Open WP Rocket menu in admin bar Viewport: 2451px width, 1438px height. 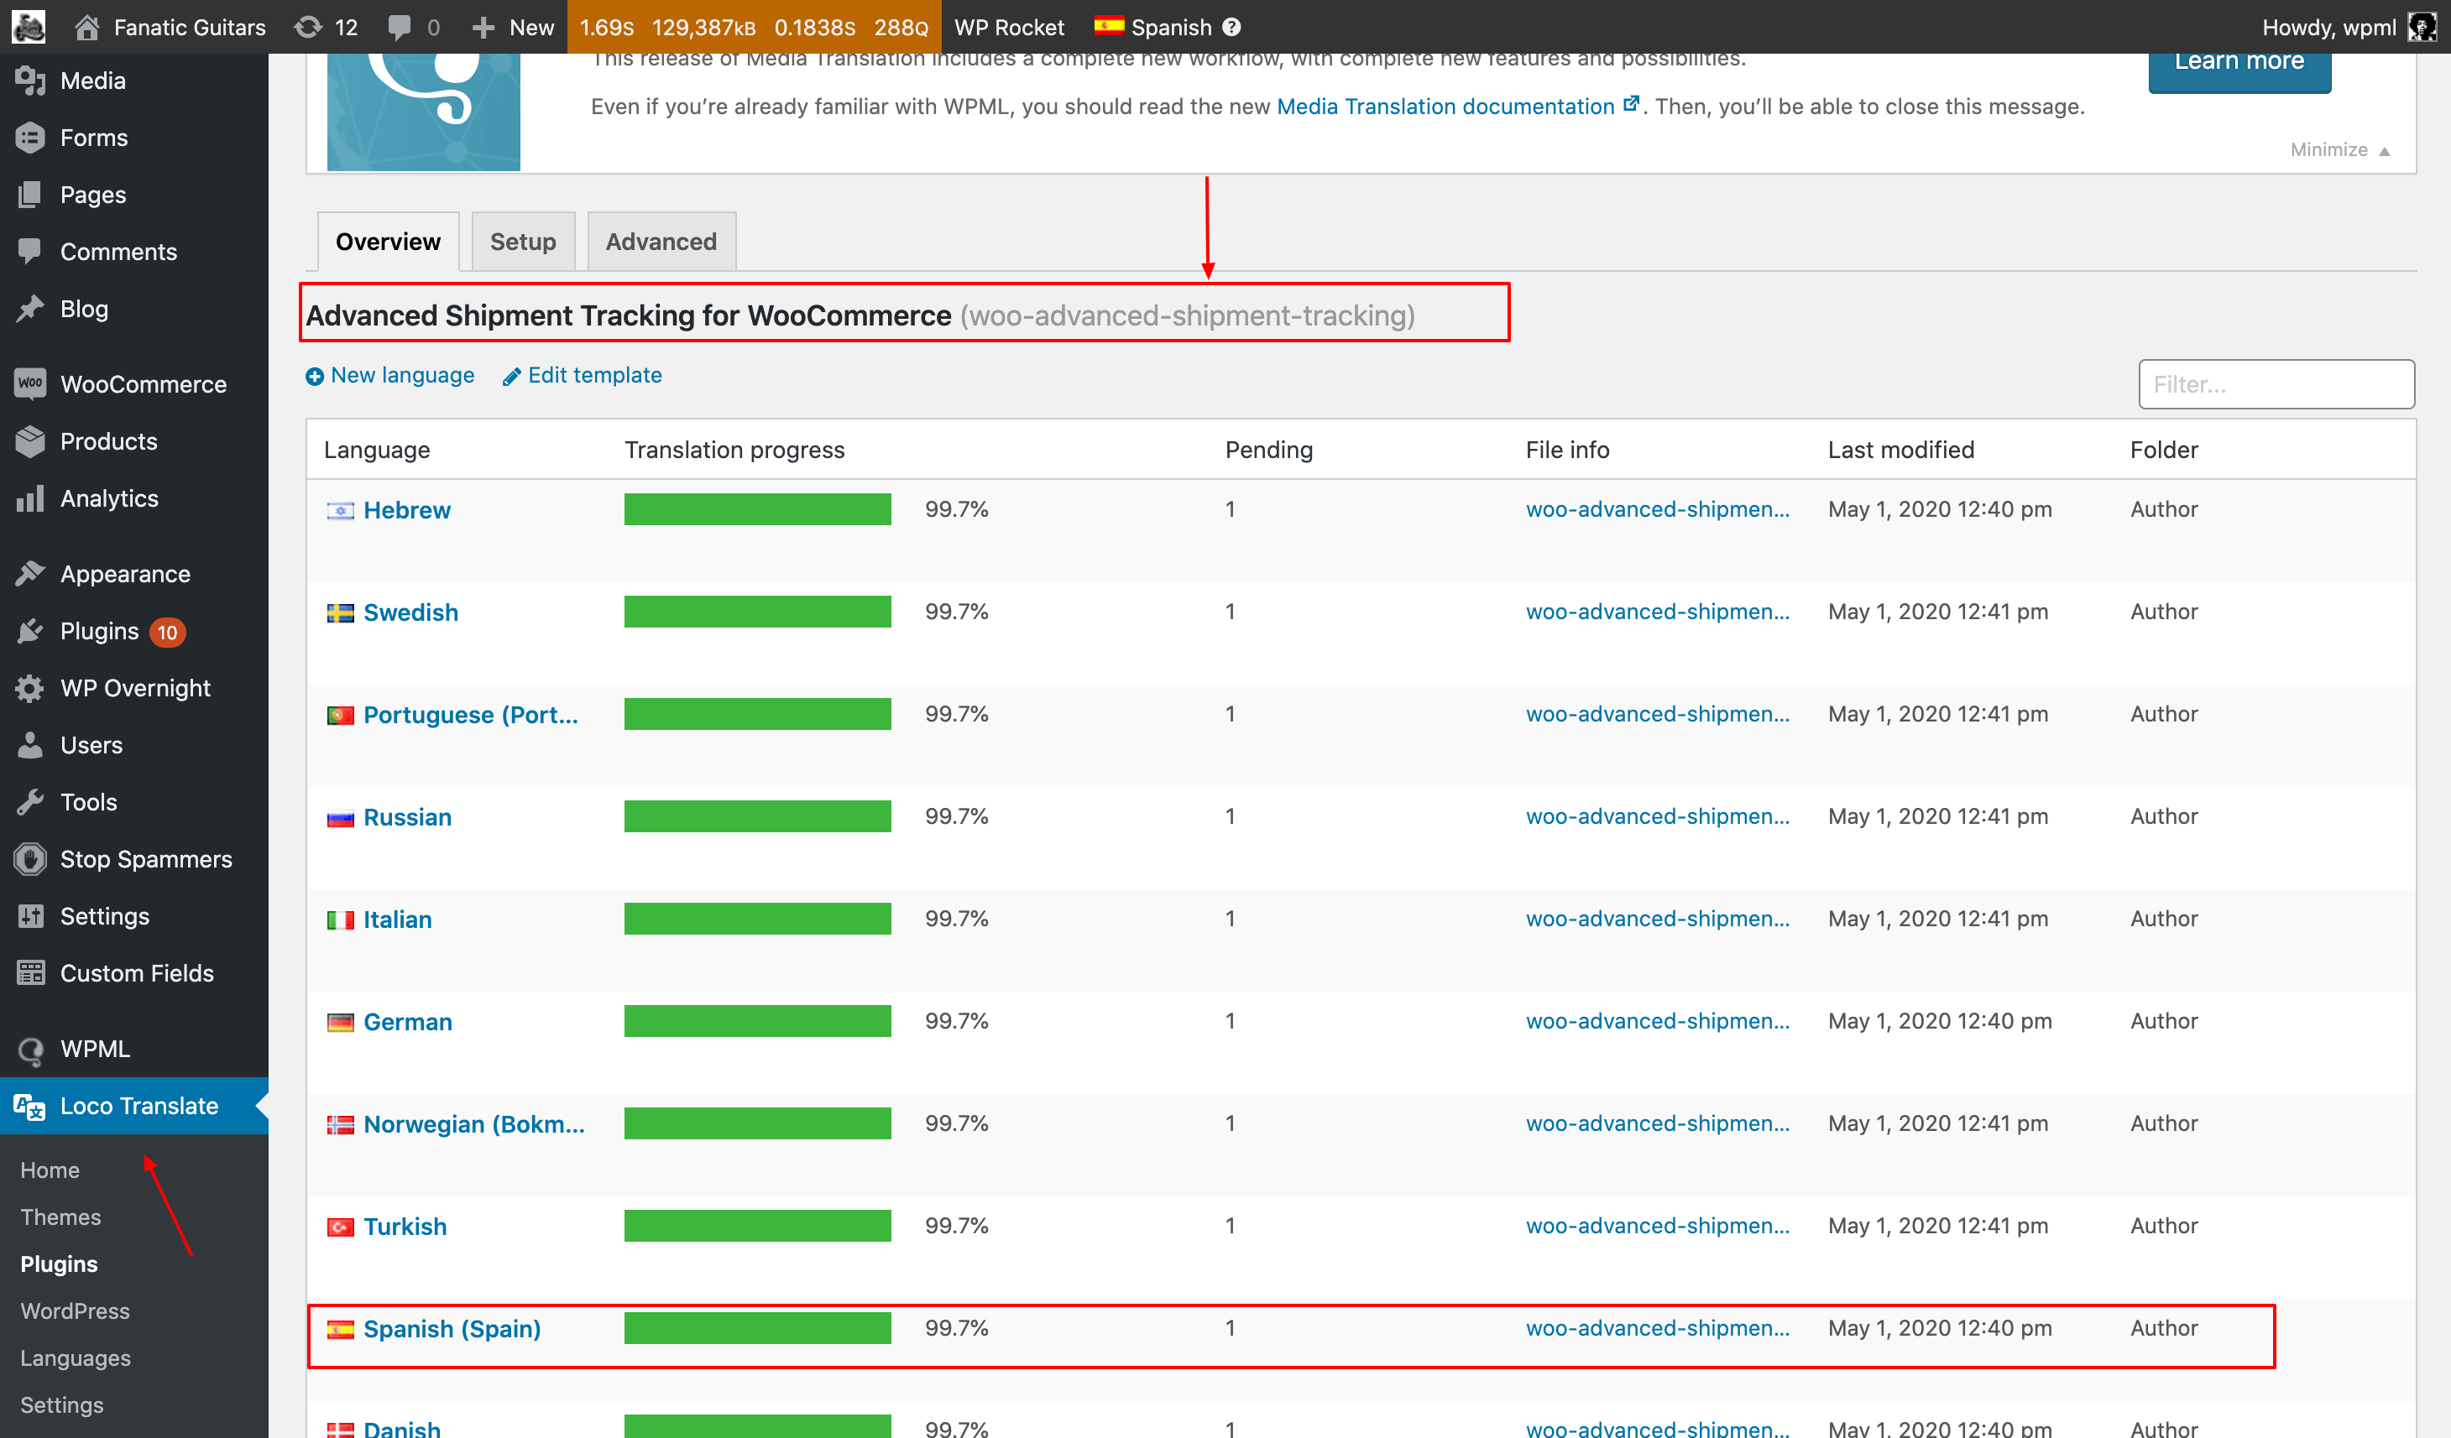[x=1010, y=27]
